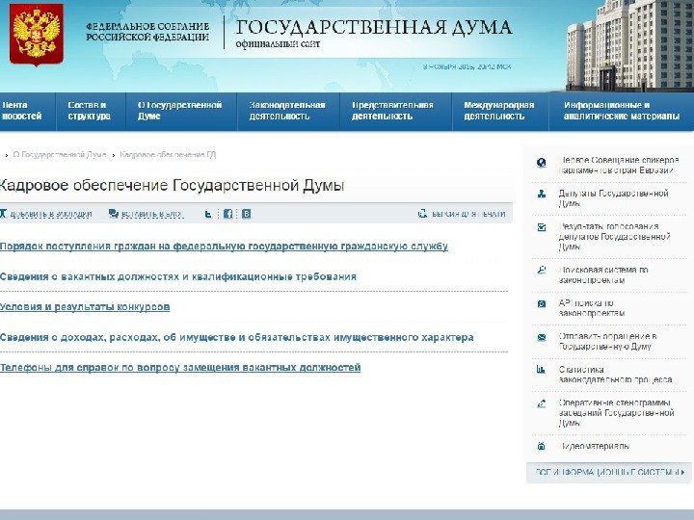Image resolution: width=694 pixels, height=520 pixels.
Task: Click the API search icon
Action: [541, 303]
